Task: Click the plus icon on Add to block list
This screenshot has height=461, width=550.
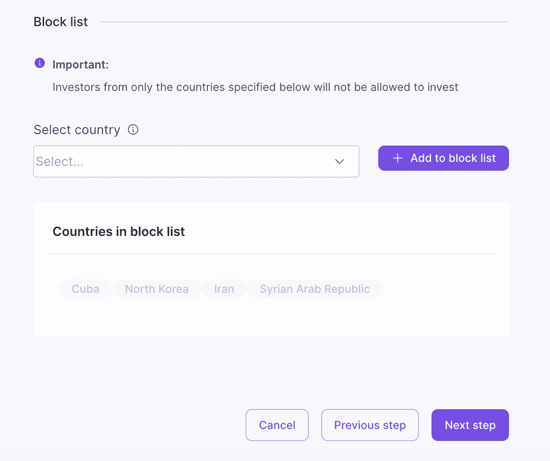Action: click(x=398, y=158)
